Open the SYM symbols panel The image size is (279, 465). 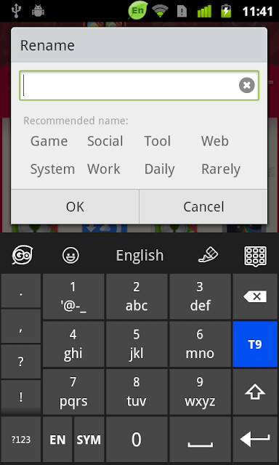[x=89, y=440]
